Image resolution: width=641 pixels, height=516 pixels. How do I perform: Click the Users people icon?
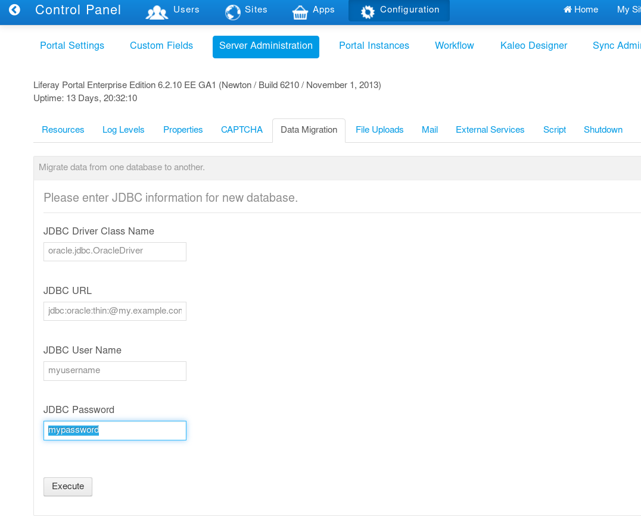coord(157,10)
